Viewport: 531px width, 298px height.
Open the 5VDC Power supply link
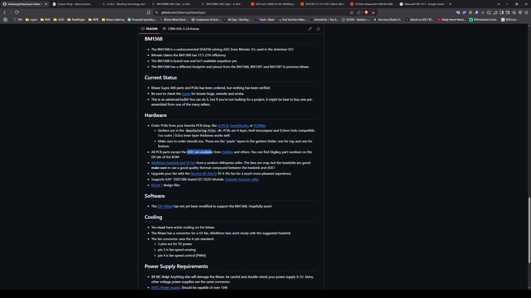click(166, 287)
